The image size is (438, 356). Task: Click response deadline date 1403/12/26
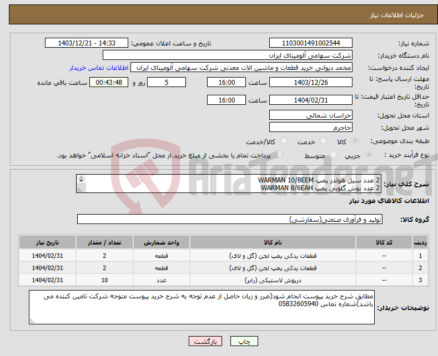click(311, 82)
